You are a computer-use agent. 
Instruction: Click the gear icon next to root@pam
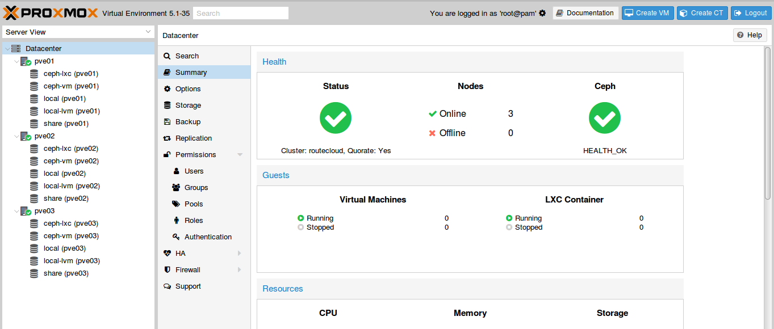[x=542, y=13]
